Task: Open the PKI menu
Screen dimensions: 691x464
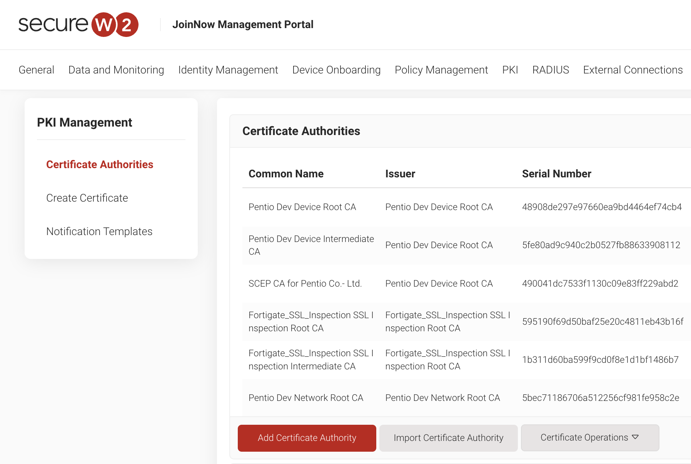Action: (x=510, y=70)
